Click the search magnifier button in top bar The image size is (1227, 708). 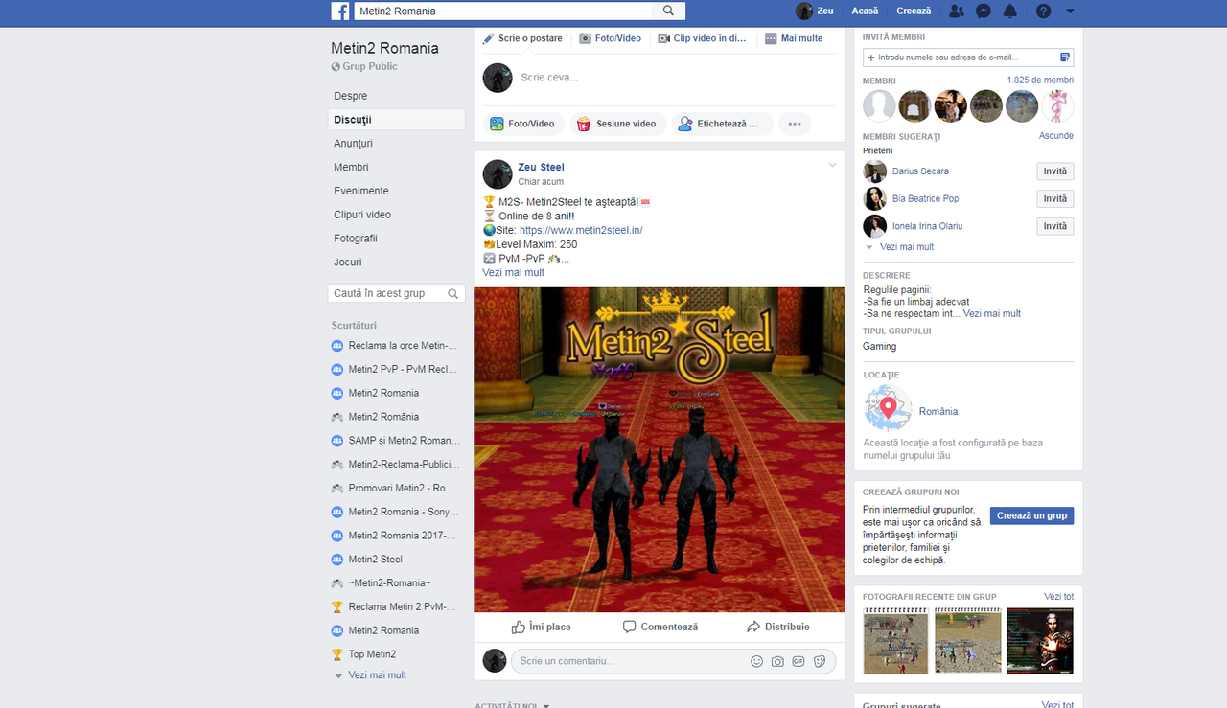pos(668,11)
